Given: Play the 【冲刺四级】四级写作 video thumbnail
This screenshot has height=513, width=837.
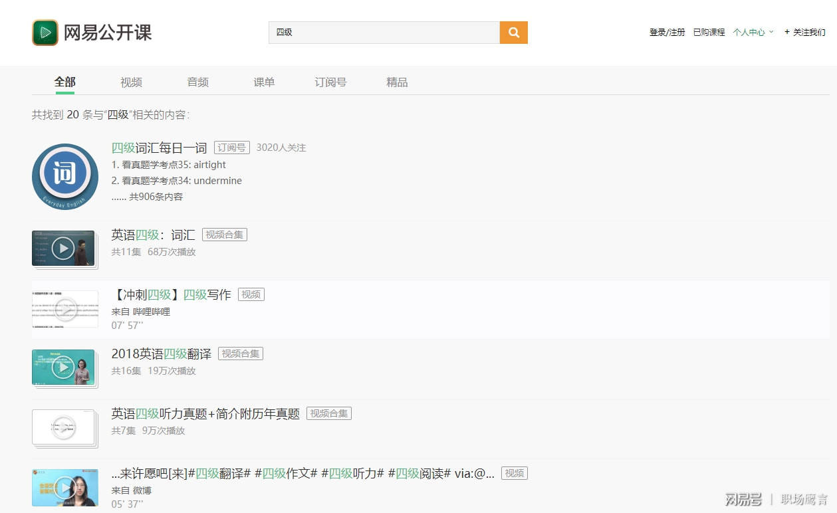Looking at the screenshot, I should pos(64,309).
